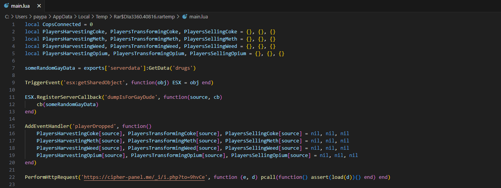501x188 pixels.
Task: Click the 'dumpIsForGayDude' string
Action: point(131,97)
